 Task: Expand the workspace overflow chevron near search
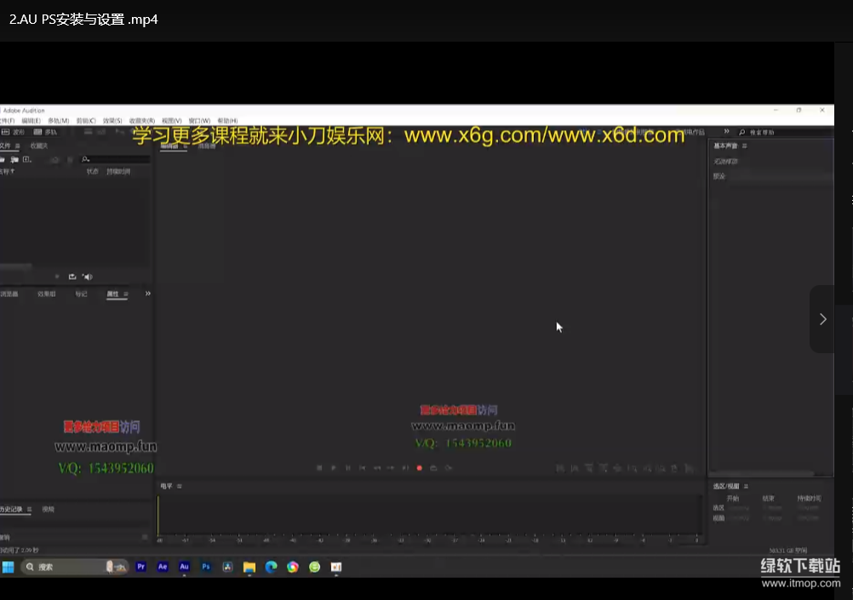[726, 132]
